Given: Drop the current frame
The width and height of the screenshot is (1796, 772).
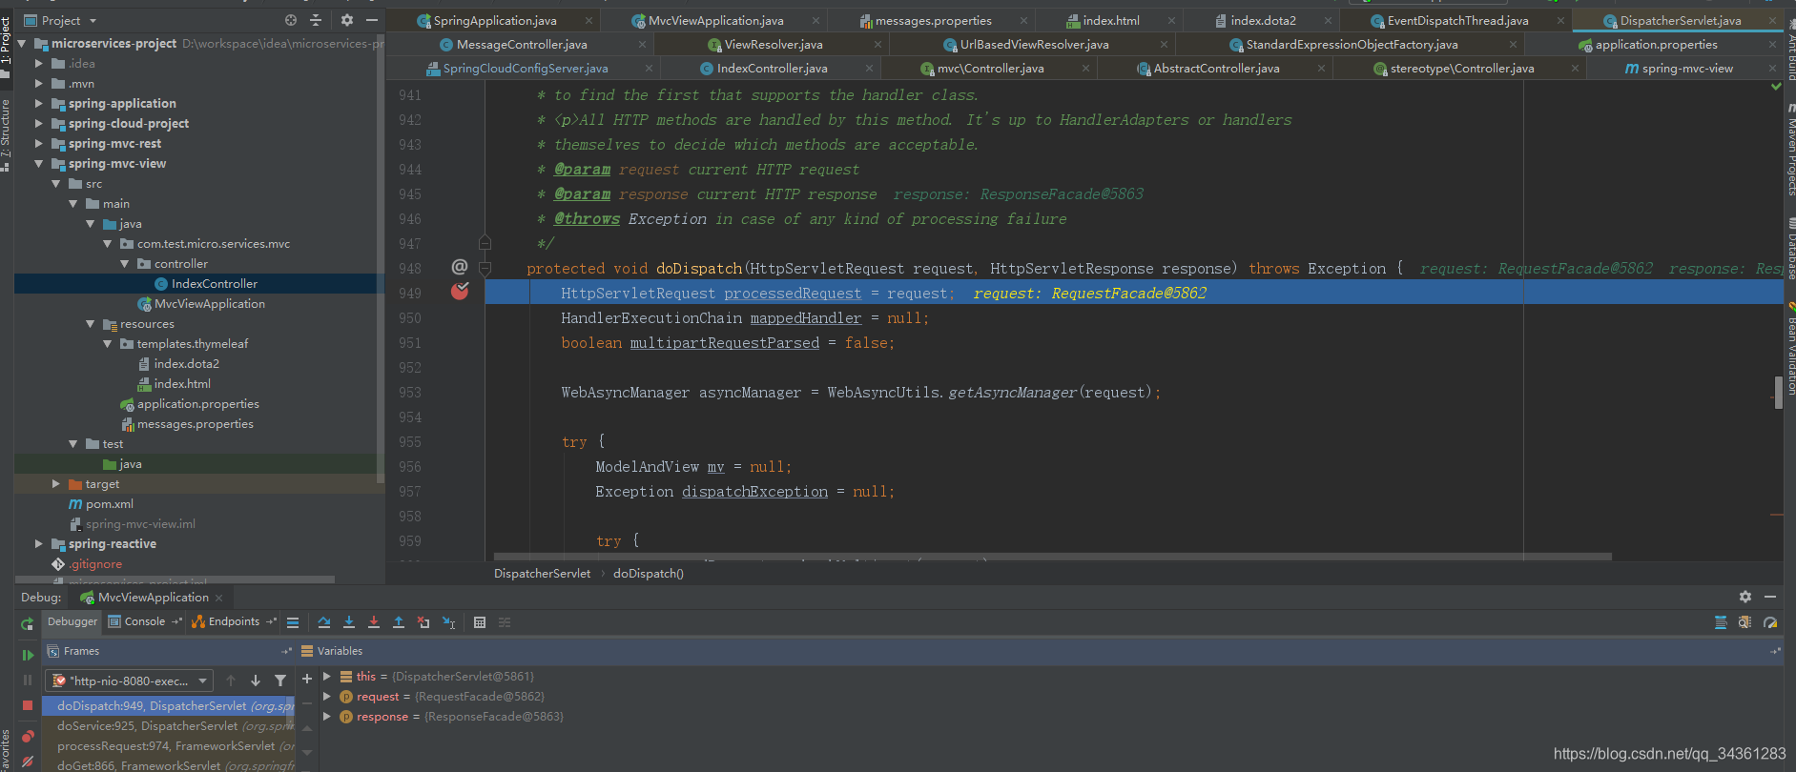Looking at the screenshot, I should click(x=423, y=622).
